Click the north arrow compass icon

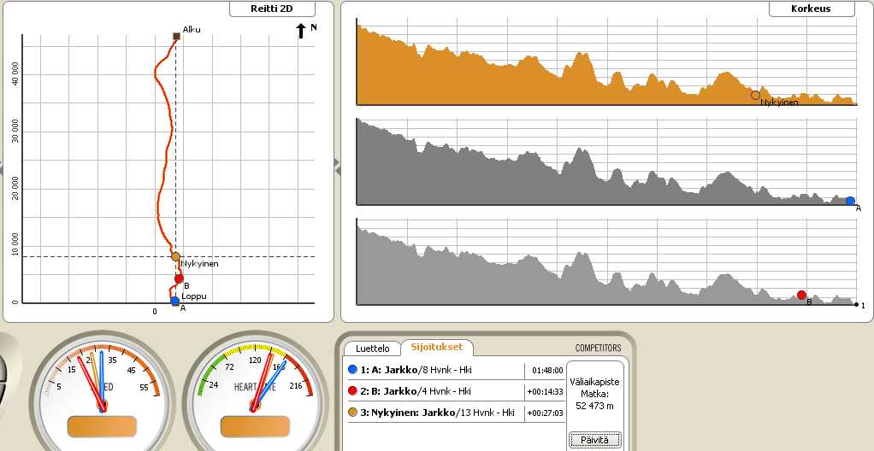[x=301, y=32]
